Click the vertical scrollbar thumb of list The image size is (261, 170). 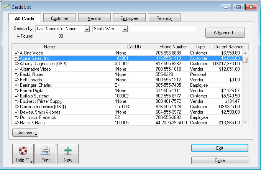245,59
